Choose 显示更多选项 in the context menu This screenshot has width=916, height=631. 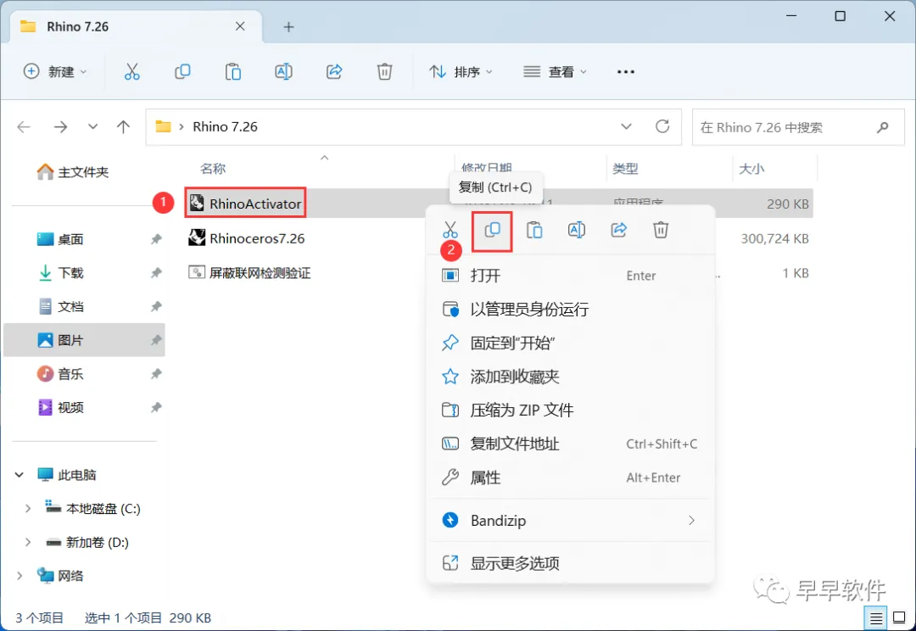(x=570, y=563)
